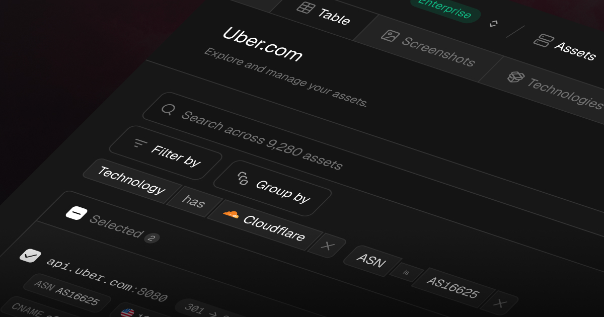Click the Screenshots image icon
Viewport: 604px width, 317px height.
click(x=390, y=36)
